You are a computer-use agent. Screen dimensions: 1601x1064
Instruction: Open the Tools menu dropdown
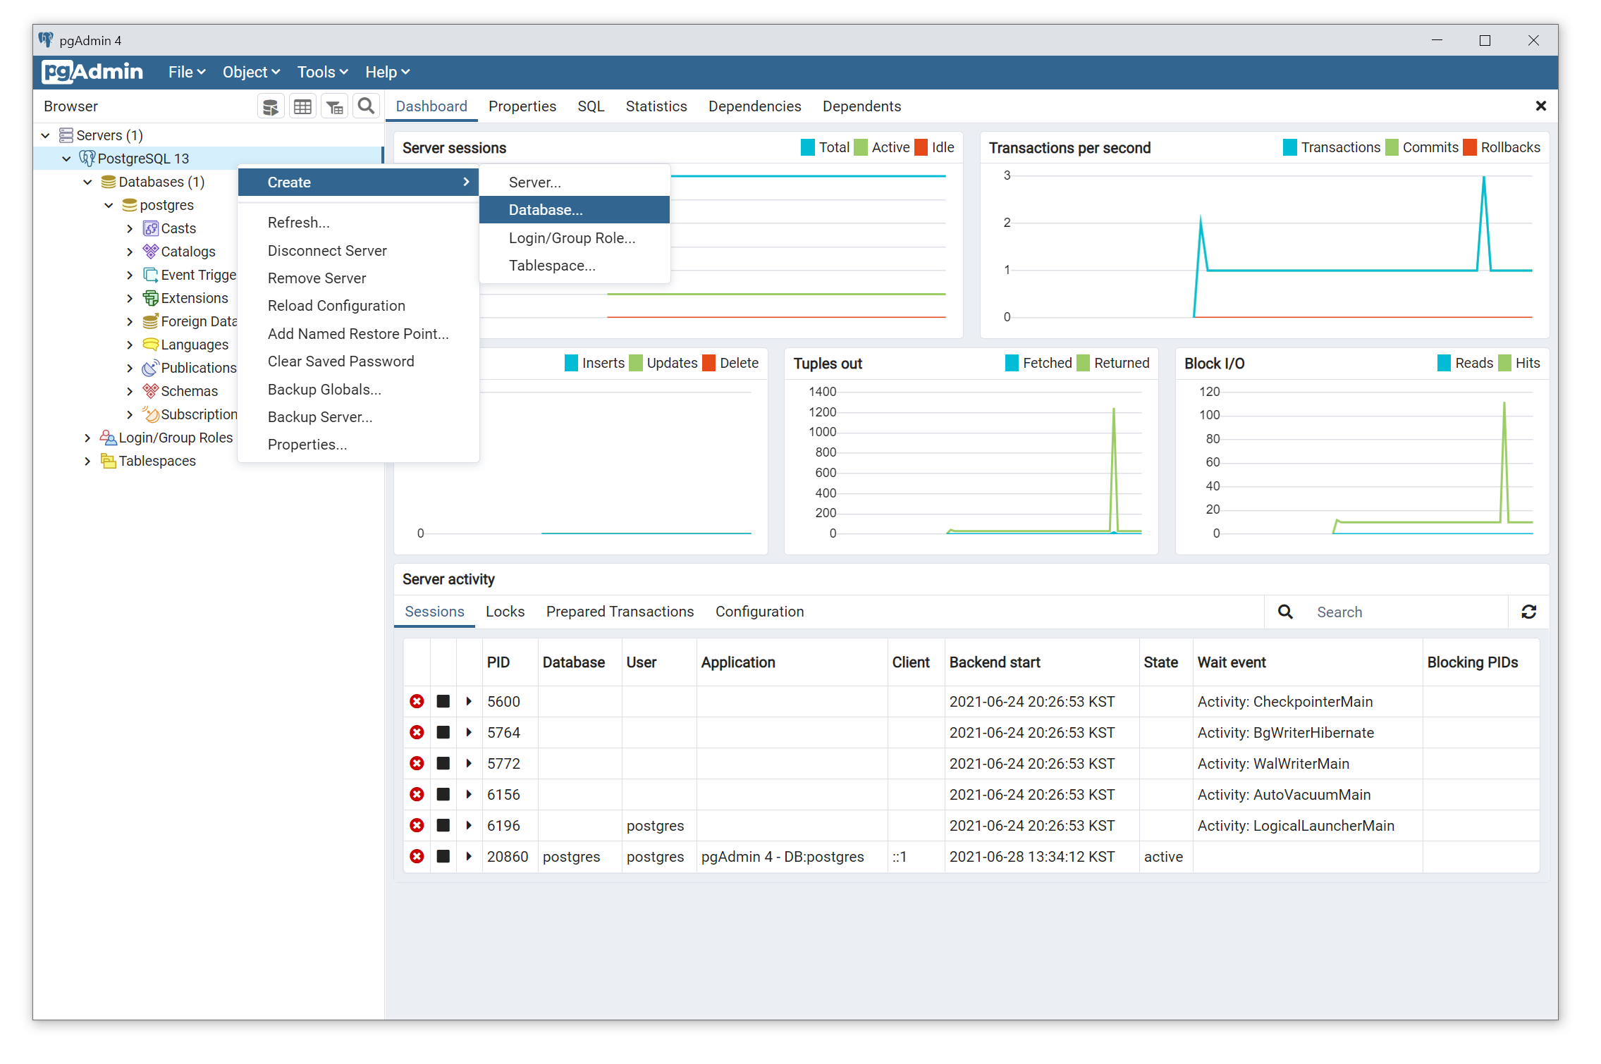tap(322, 72)
